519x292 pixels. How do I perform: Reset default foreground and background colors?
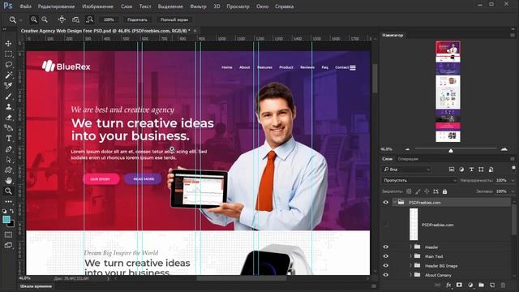pos(5,211)
